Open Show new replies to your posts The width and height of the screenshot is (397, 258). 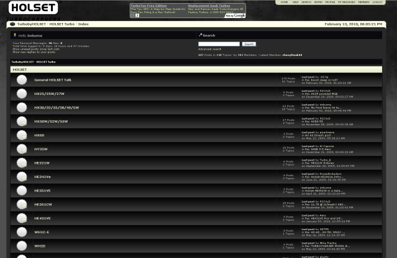(x=34, y=52)
